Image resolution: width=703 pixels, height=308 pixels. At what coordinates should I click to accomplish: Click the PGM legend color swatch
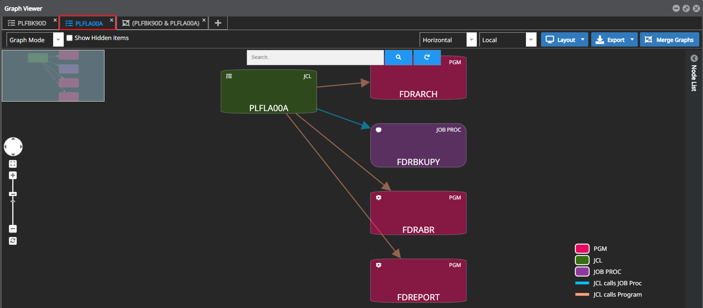point(582,249)
